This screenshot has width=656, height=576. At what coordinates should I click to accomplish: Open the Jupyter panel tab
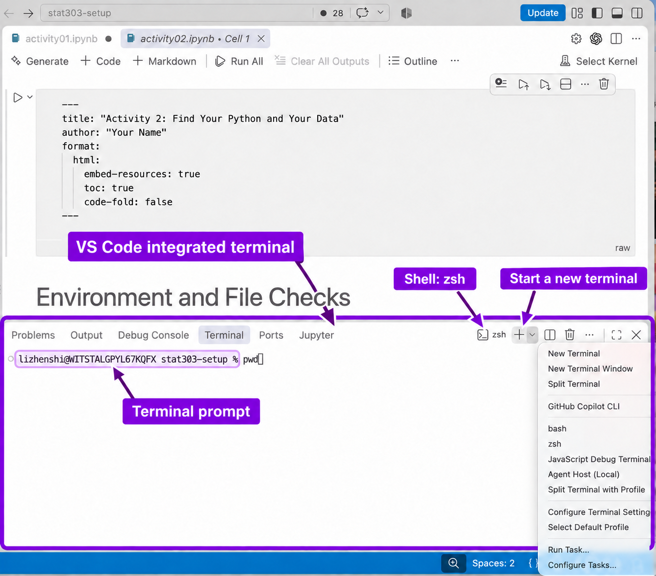click(x=316, y=335)
